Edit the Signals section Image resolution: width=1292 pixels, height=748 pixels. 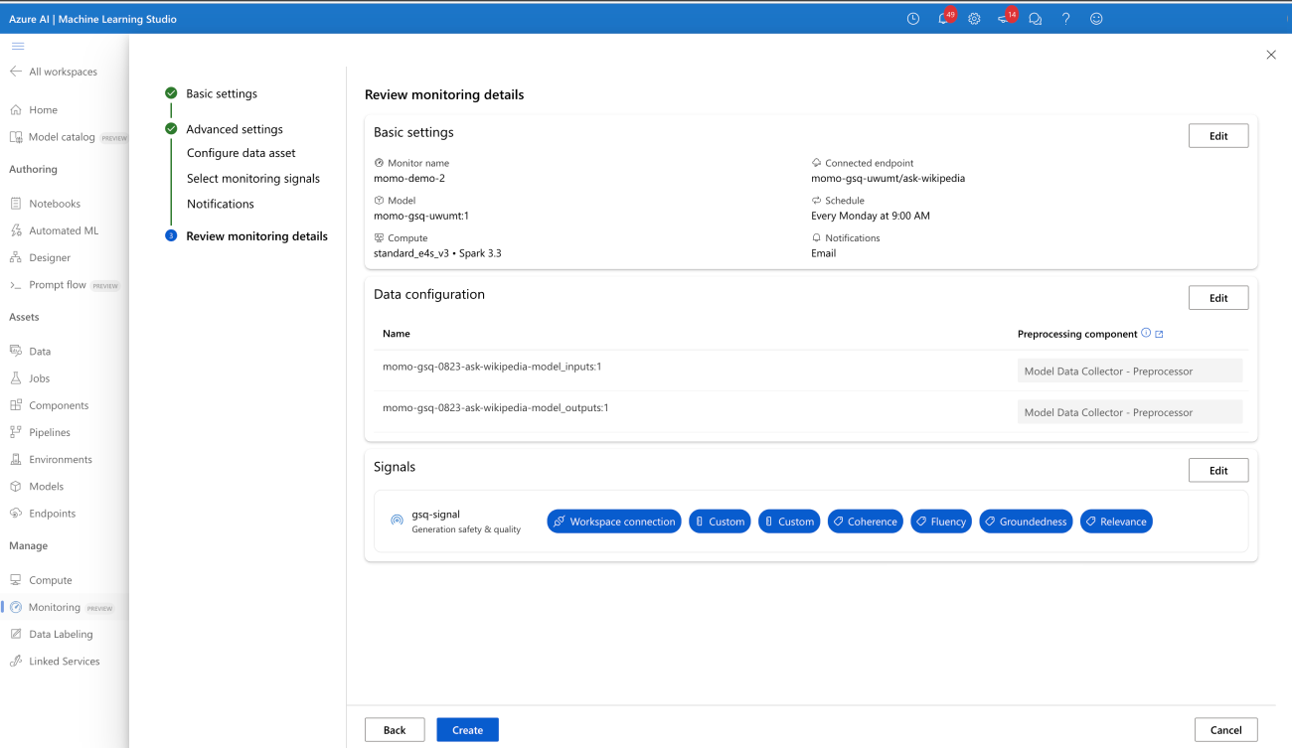[x=1217, y=471]
